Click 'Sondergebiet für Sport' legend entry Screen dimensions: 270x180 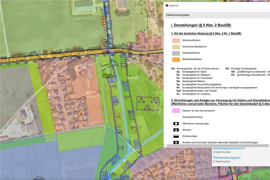tap(194, 72)
